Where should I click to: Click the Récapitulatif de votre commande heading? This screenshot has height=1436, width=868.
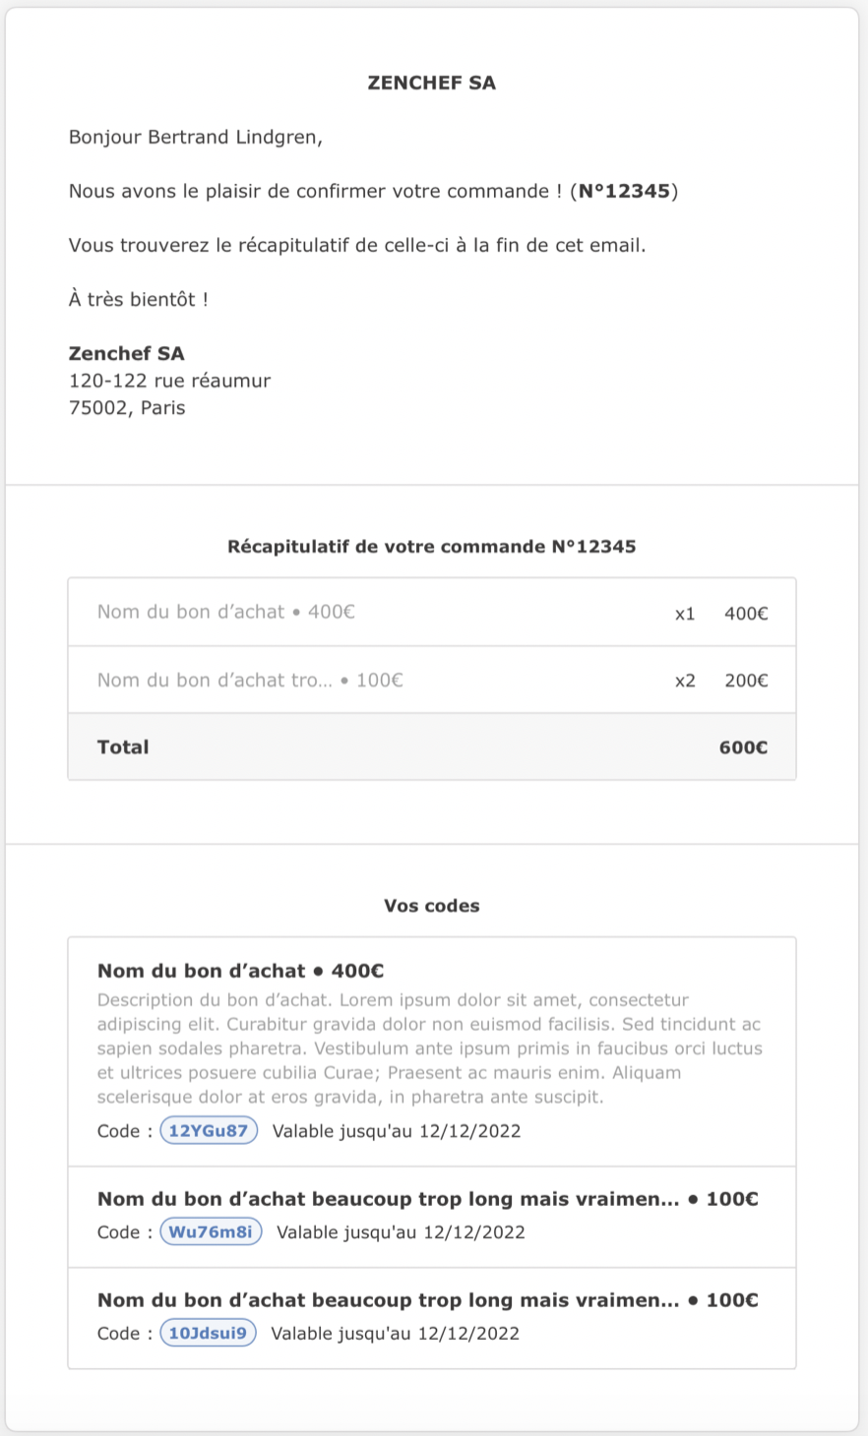[432, 547]
